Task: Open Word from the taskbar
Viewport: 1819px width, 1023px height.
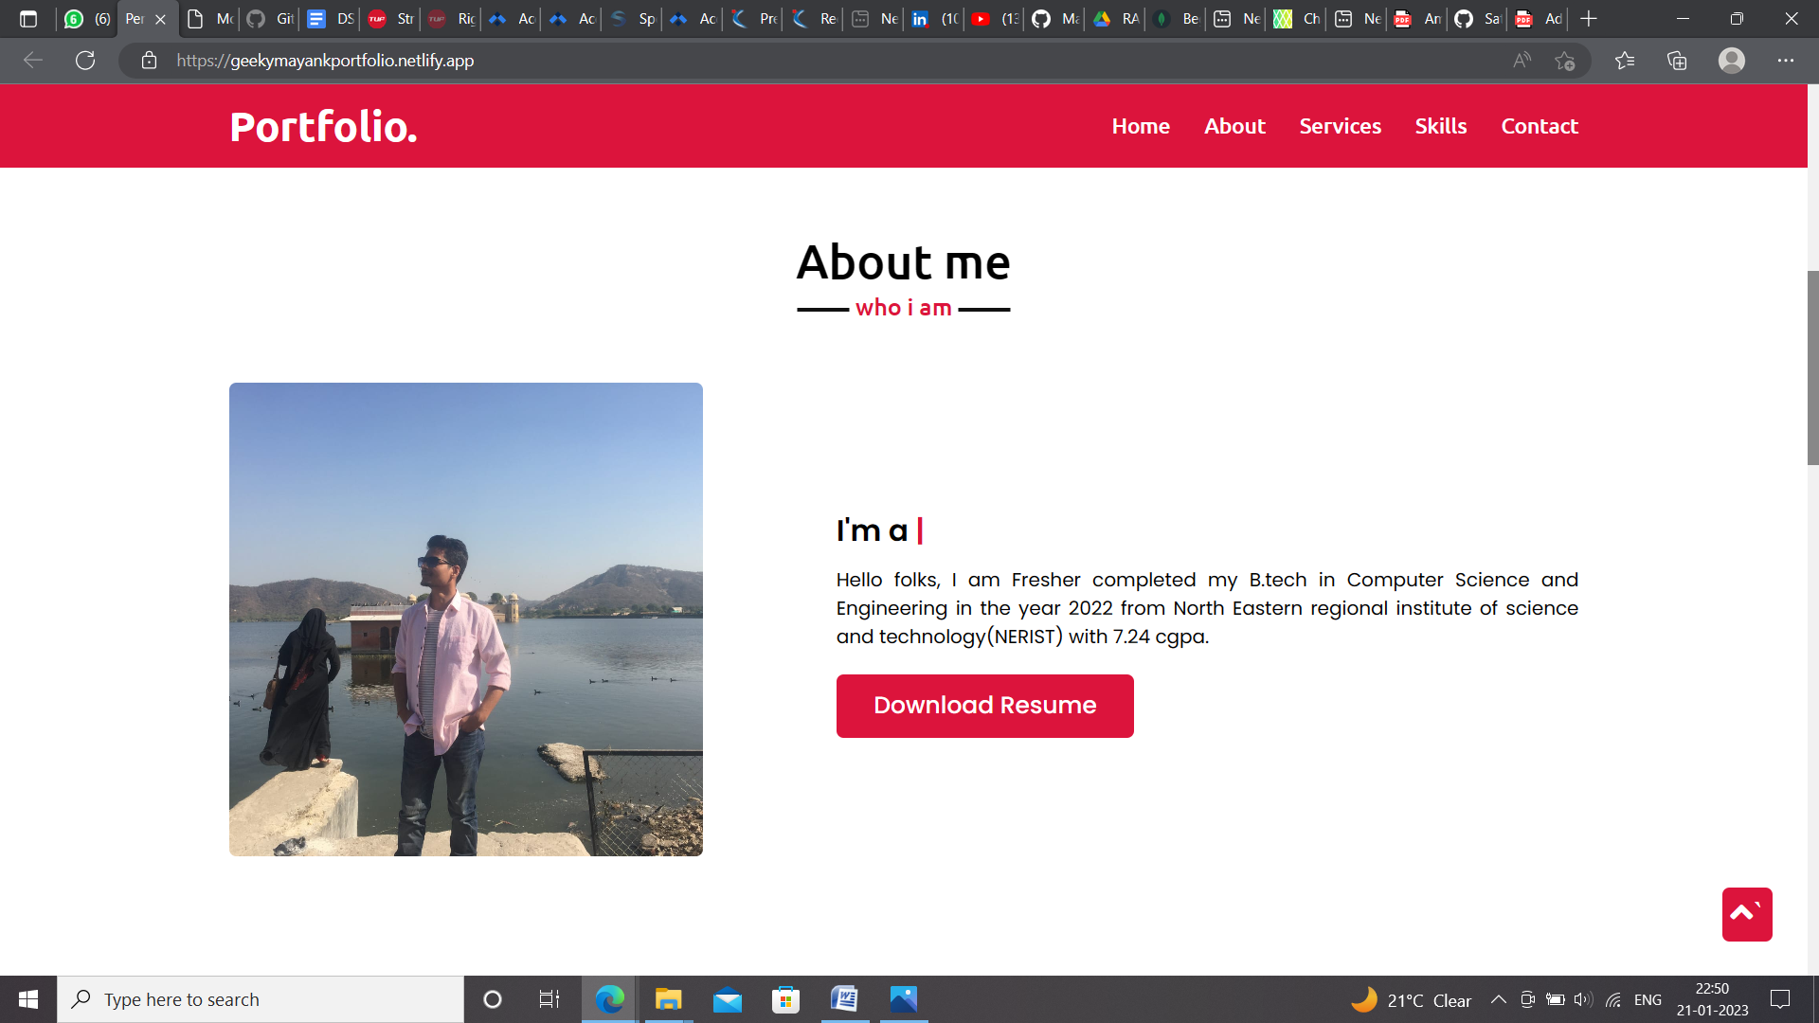Action: 845,999
